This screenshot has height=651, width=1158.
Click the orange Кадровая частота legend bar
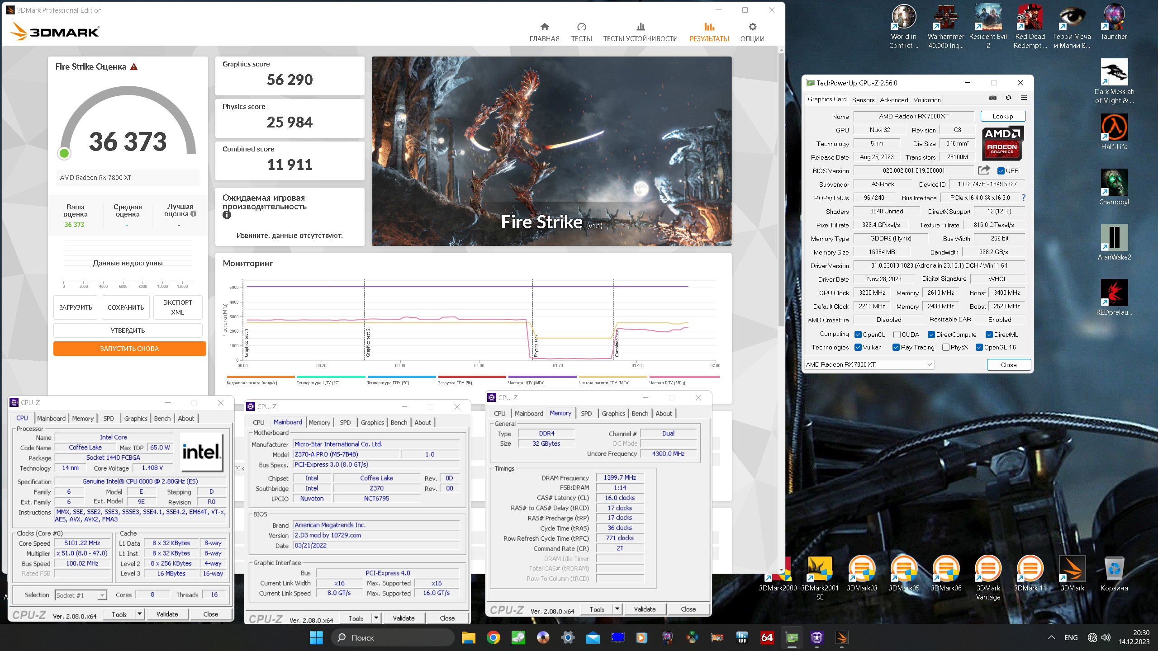pyautogui.click(x=261, y=377)
